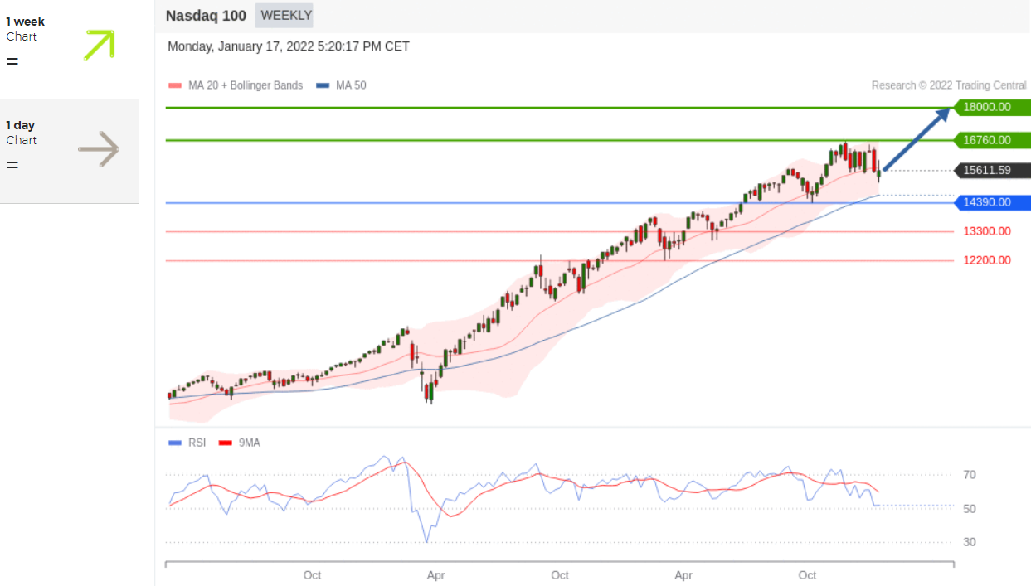Click the "9MA" legend label
This screenshot has width=1031, height=586.
click(x=250, y=443)
